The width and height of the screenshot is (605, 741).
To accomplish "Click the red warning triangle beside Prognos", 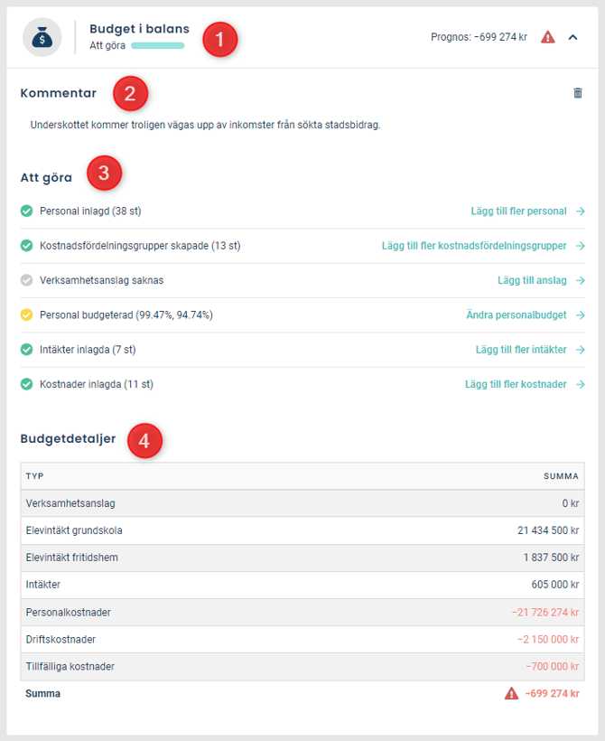I will tap(548, 37).
